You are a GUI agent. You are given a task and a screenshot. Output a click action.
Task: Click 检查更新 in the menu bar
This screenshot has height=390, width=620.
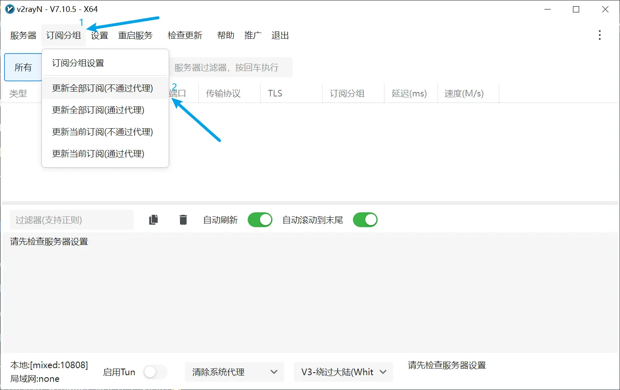pyautogui.click(x=185, y=35)
